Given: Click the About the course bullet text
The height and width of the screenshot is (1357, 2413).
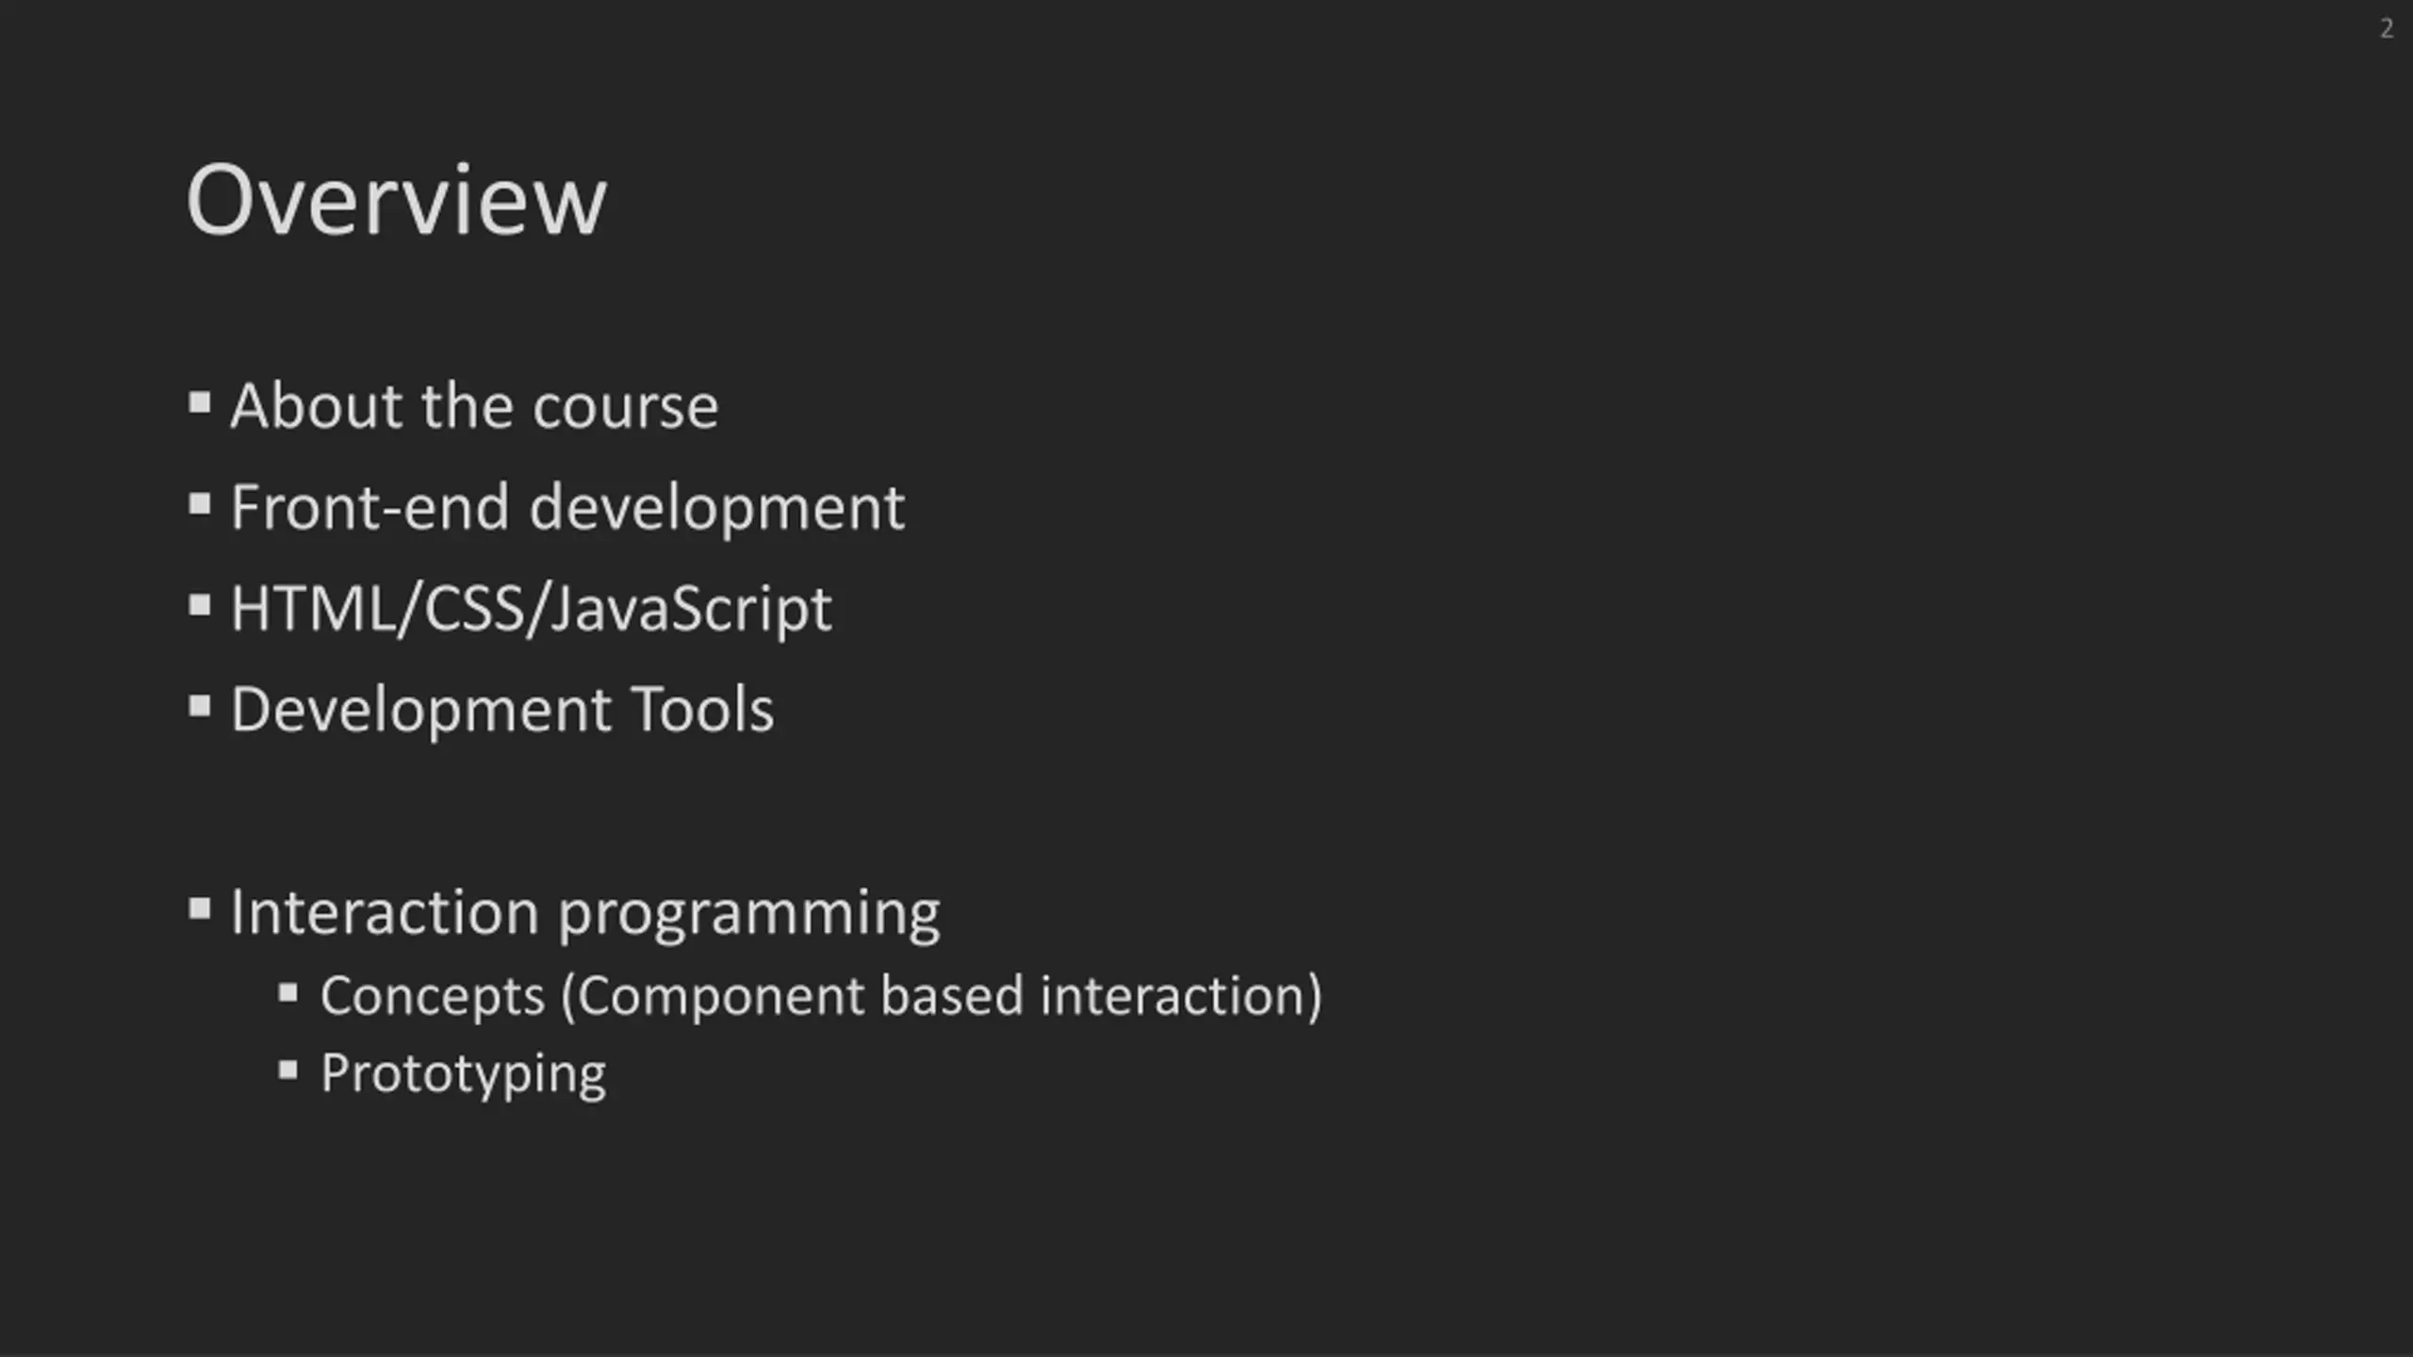Looking at the screenshot, I should point(474,406).
